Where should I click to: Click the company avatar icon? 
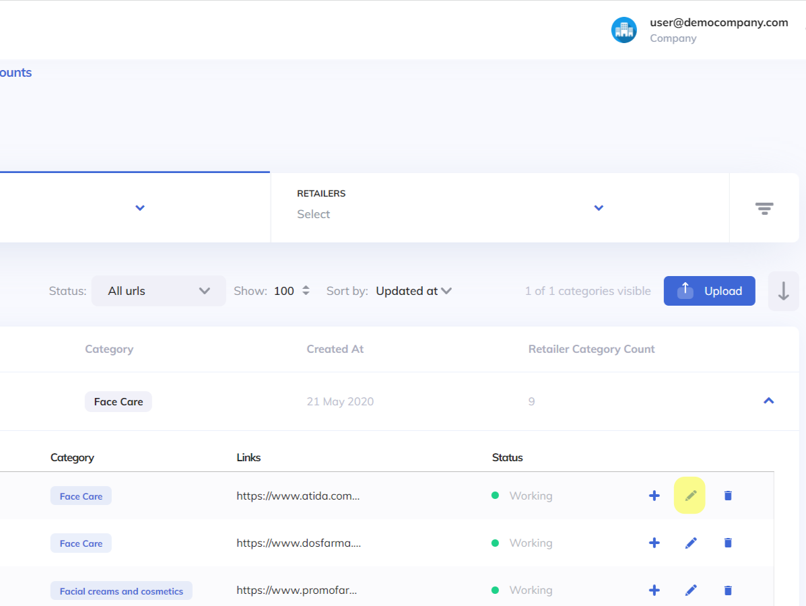pos(624,30)
